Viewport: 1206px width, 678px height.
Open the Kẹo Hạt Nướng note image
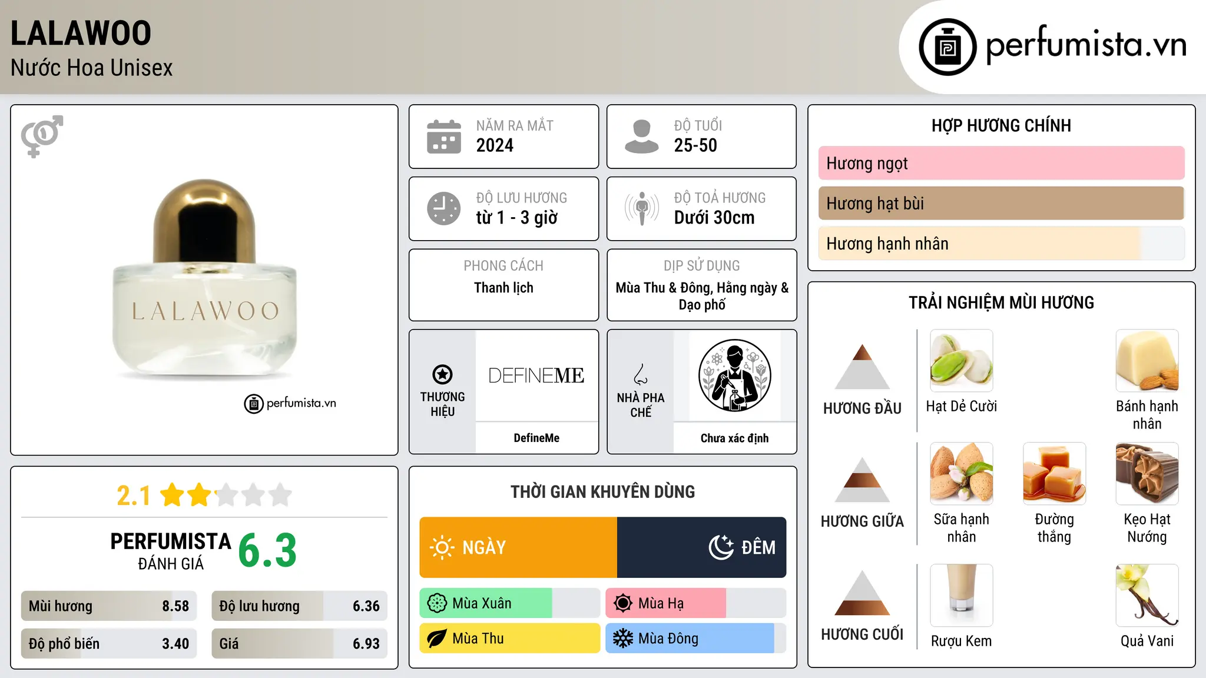coord(1147,474)
